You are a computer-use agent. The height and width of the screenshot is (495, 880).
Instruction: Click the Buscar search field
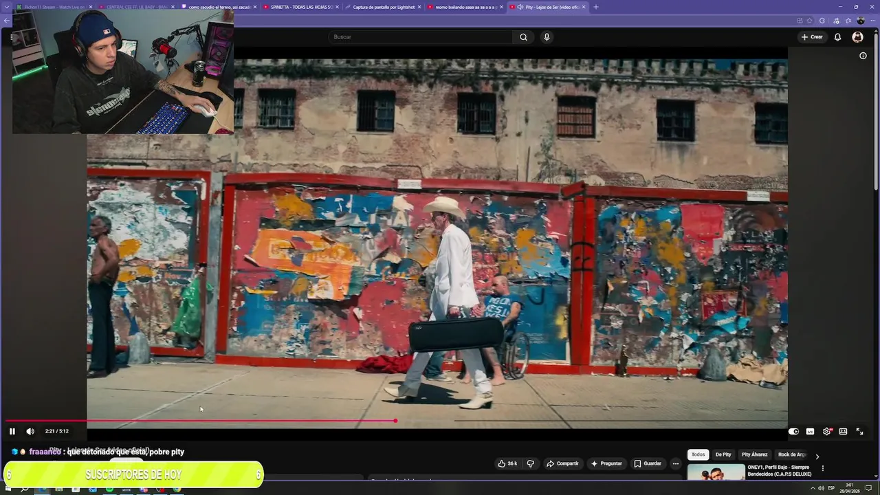420,37
